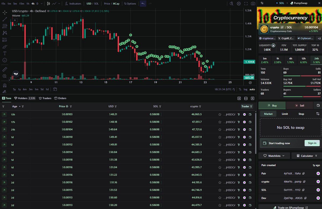Viewport: 322px width, 209px height.
Task: Toggle log scale on chart
Action: coord(246,89)
